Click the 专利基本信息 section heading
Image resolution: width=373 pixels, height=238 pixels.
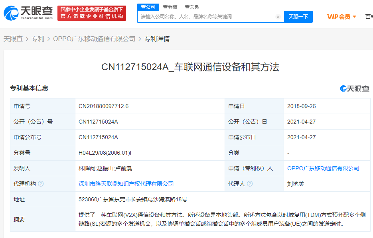[29, 88]
